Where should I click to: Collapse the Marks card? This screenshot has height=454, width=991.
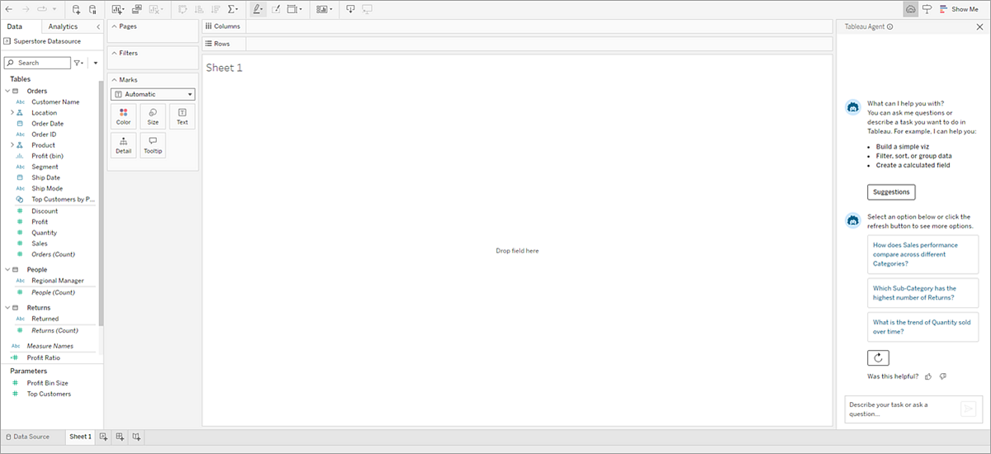115,79
